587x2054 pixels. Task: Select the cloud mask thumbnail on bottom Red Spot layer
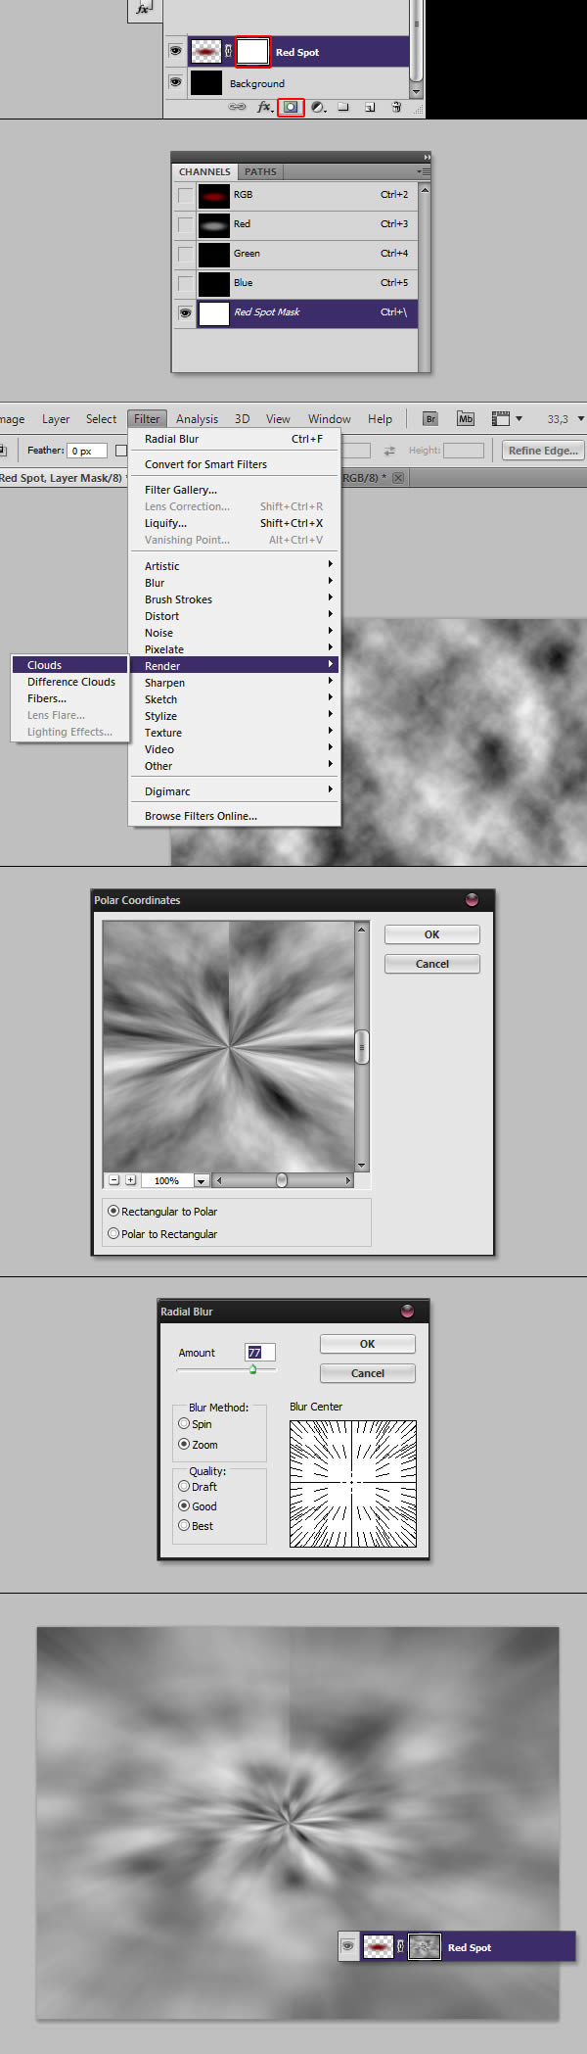click(424, 1946)
